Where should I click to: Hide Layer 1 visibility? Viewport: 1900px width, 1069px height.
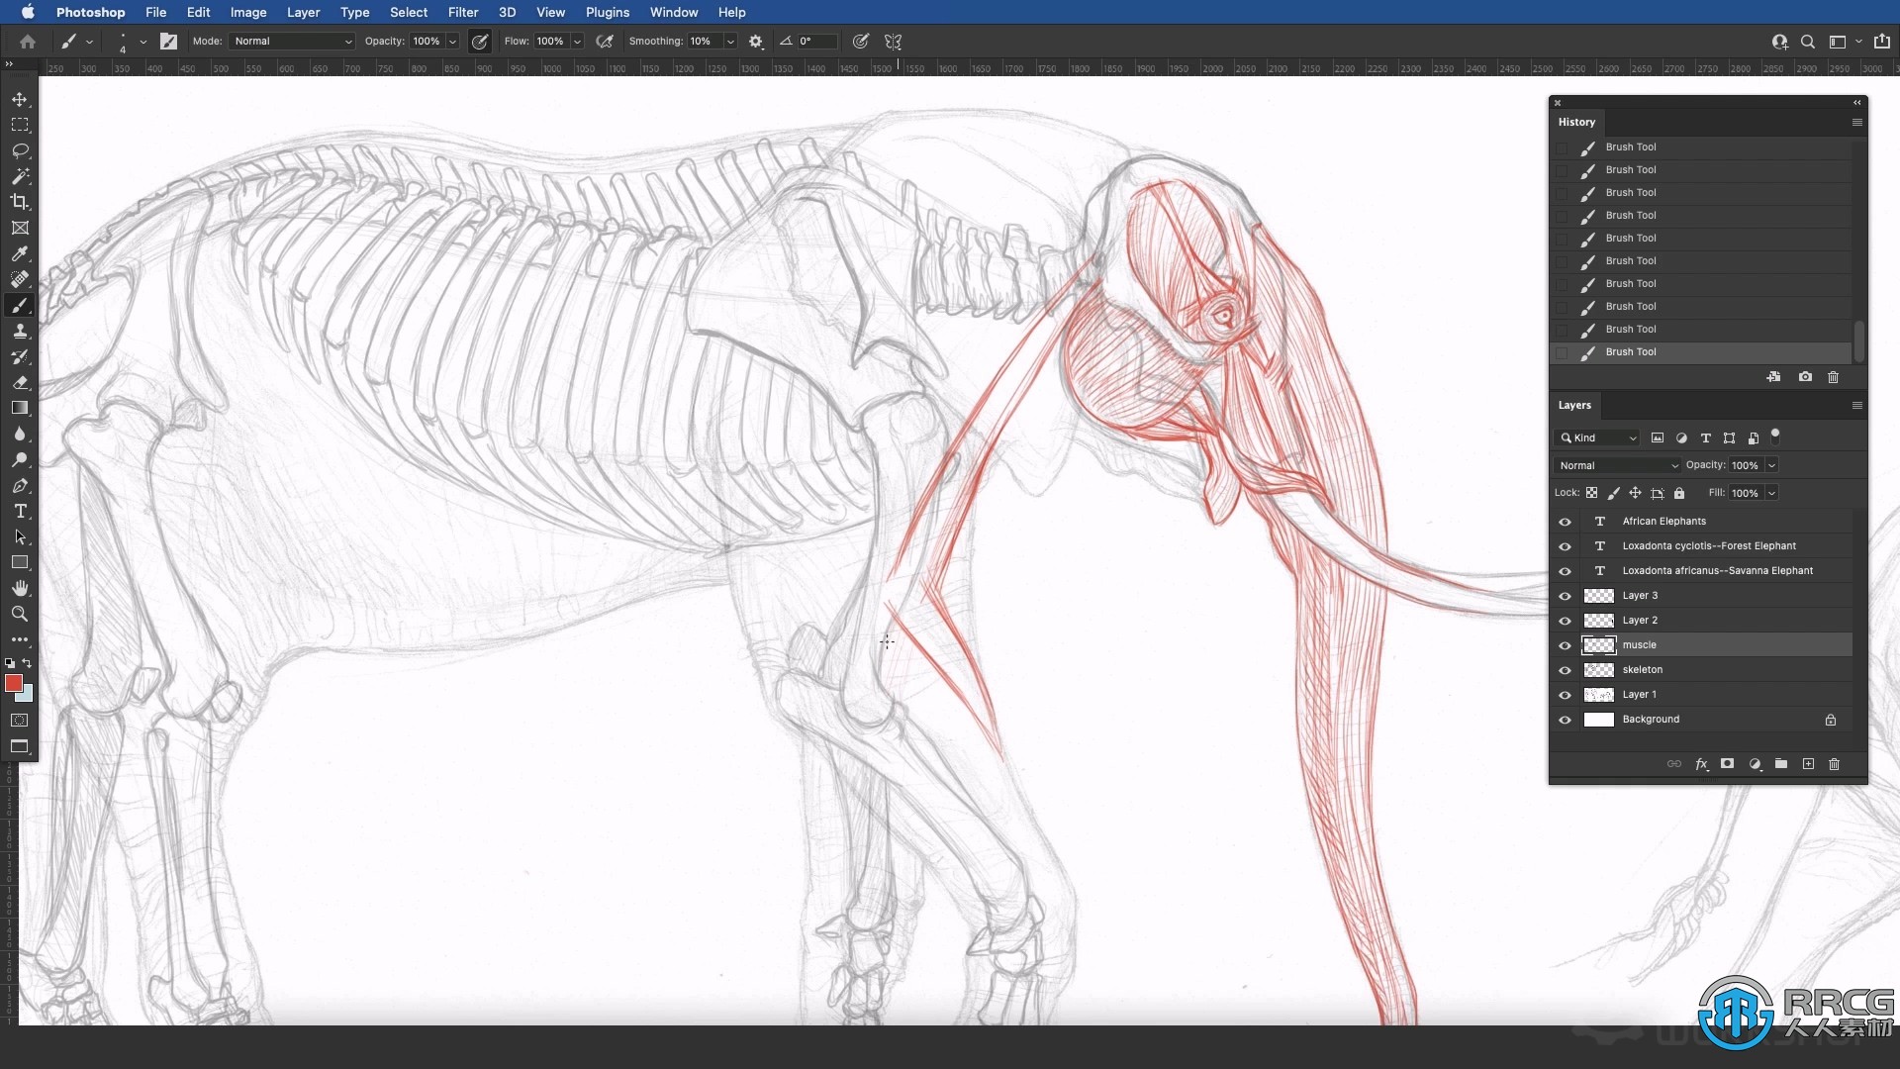(x=1565, y=695)
